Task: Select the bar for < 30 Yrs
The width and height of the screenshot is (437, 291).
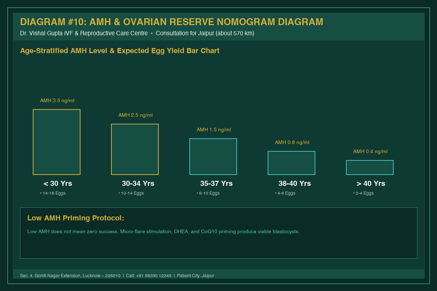Action: pyautogui.click(x=56, y=142)
